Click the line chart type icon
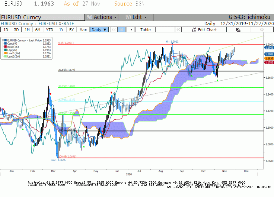This screenshot has width=274, height=197. coord(114,30)
